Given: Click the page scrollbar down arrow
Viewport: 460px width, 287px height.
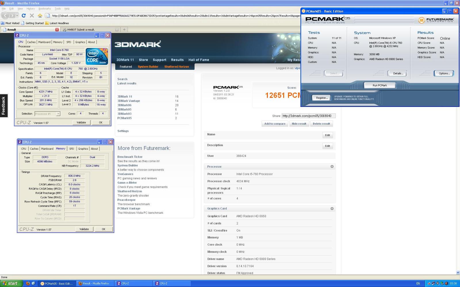Looking at the screenshot, I should 458,272.
